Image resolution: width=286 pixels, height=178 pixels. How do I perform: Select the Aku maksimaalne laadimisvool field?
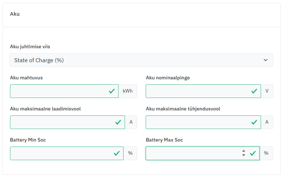[61, 122]
